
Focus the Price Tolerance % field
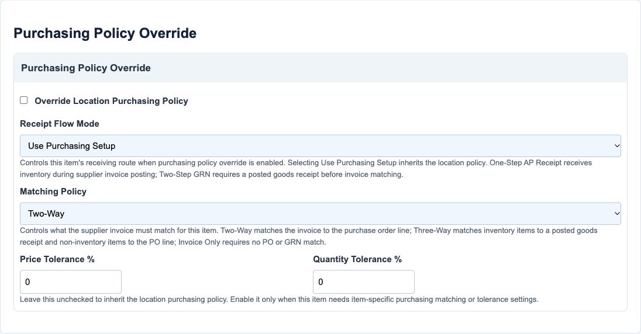(x=71, y=281)
